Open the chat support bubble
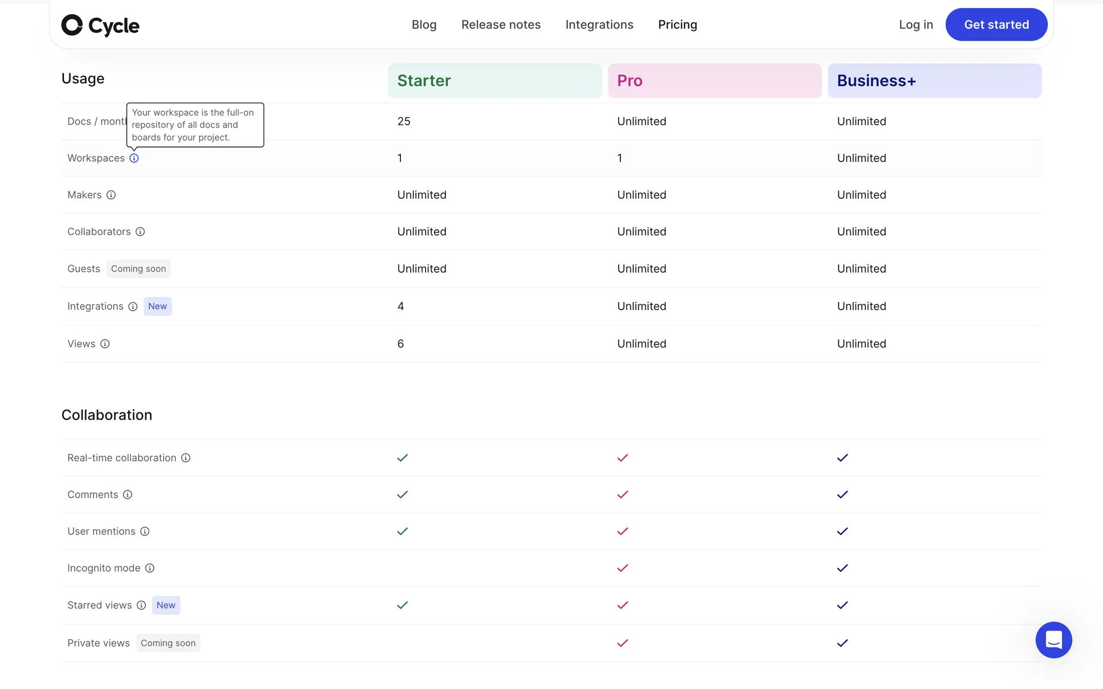Viewport: 1103px width, 689px height. click(x=1053, y=640)
